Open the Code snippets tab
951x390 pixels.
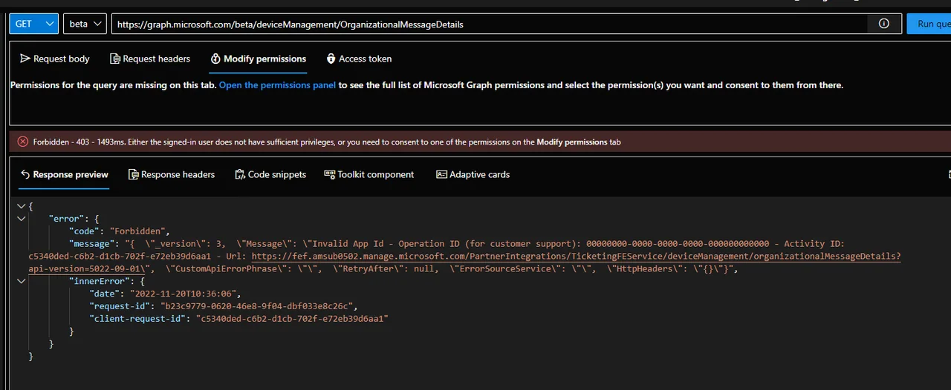coord(270,174)
